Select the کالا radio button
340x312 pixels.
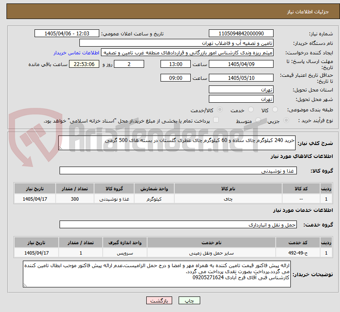[275, 110]
